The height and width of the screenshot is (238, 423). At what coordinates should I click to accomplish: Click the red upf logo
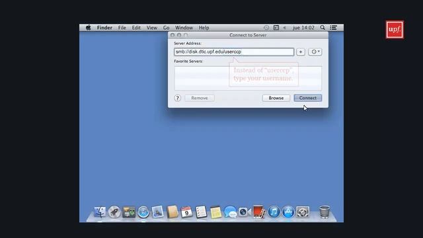click(x=395, y=30)
